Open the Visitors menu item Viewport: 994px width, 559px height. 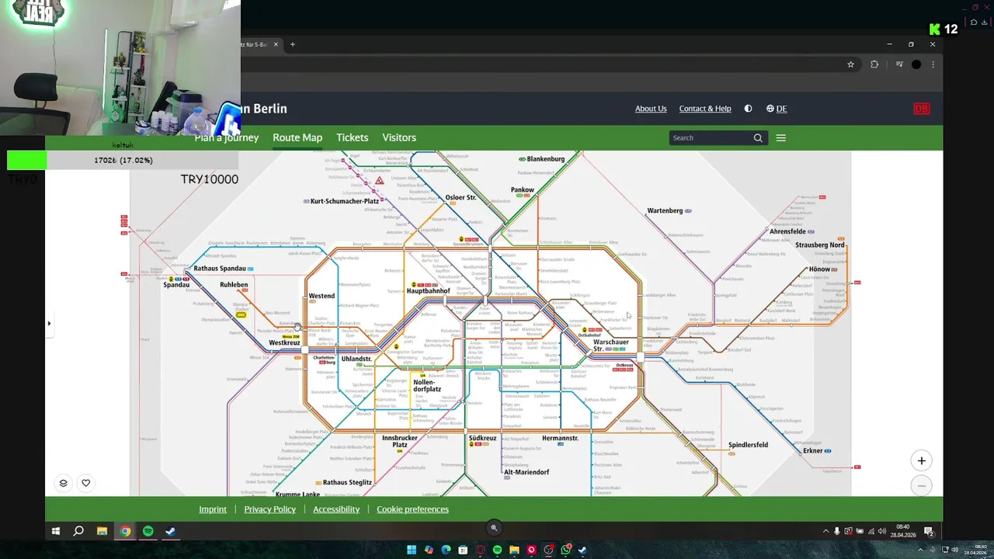point(399,137)
